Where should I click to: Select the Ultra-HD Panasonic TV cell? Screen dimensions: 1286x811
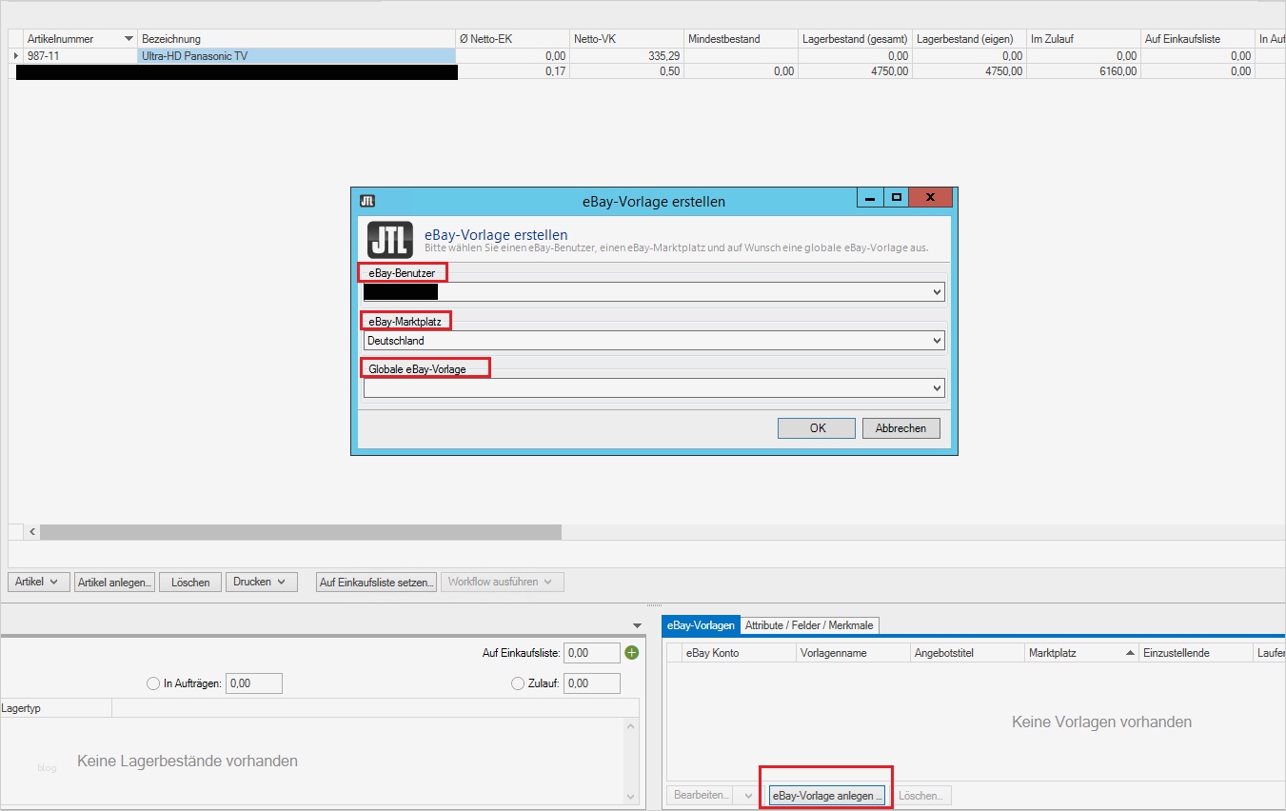pos(296,56)
